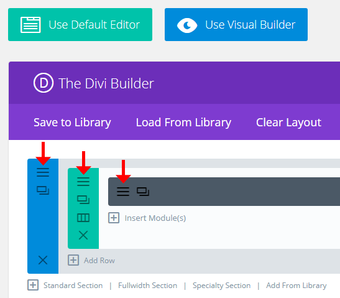Open Save to Library
340x298 pixels.
coord(72,123)
